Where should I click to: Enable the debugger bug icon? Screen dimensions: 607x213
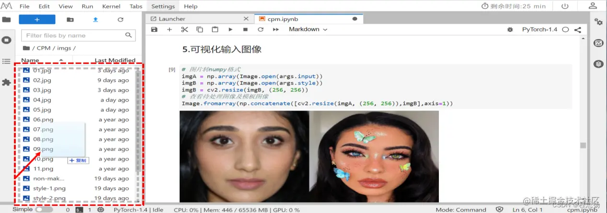(510, 29)
